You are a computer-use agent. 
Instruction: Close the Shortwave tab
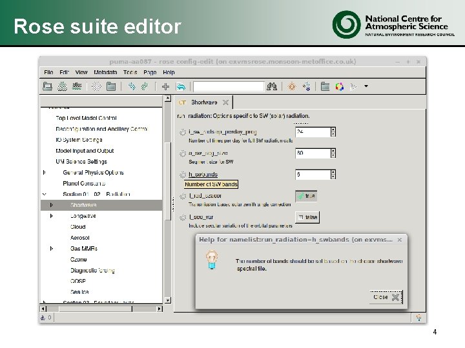225,102
